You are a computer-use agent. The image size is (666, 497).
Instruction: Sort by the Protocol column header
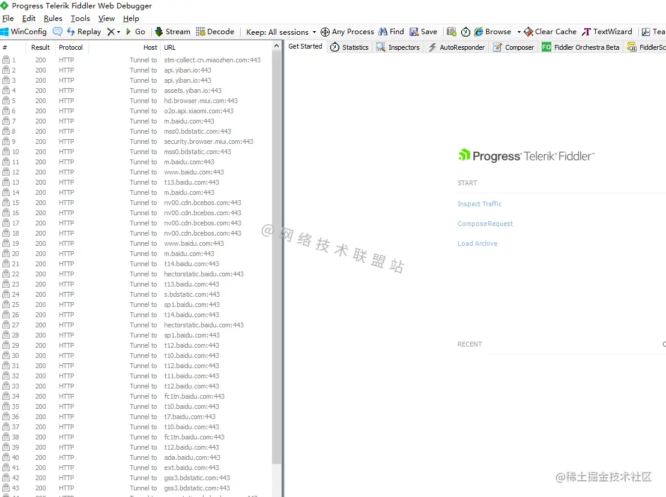71,47
